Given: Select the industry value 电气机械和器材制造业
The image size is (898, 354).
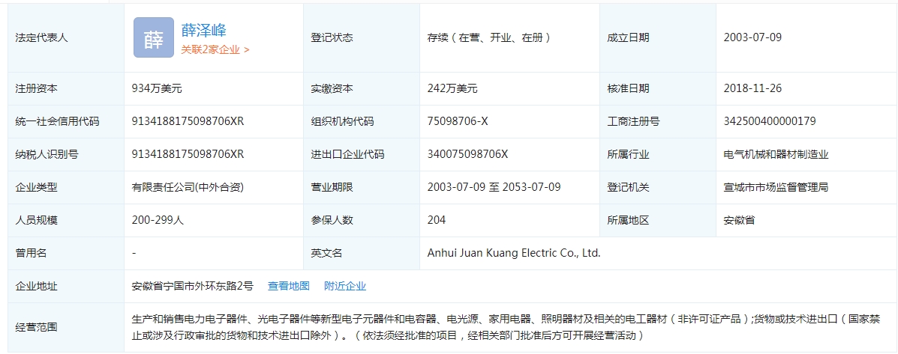Looking at the screenshot, I should coord(776,154).
